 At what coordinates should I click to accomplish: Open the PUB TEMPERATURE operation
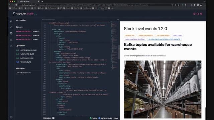(x=23, y=62)
